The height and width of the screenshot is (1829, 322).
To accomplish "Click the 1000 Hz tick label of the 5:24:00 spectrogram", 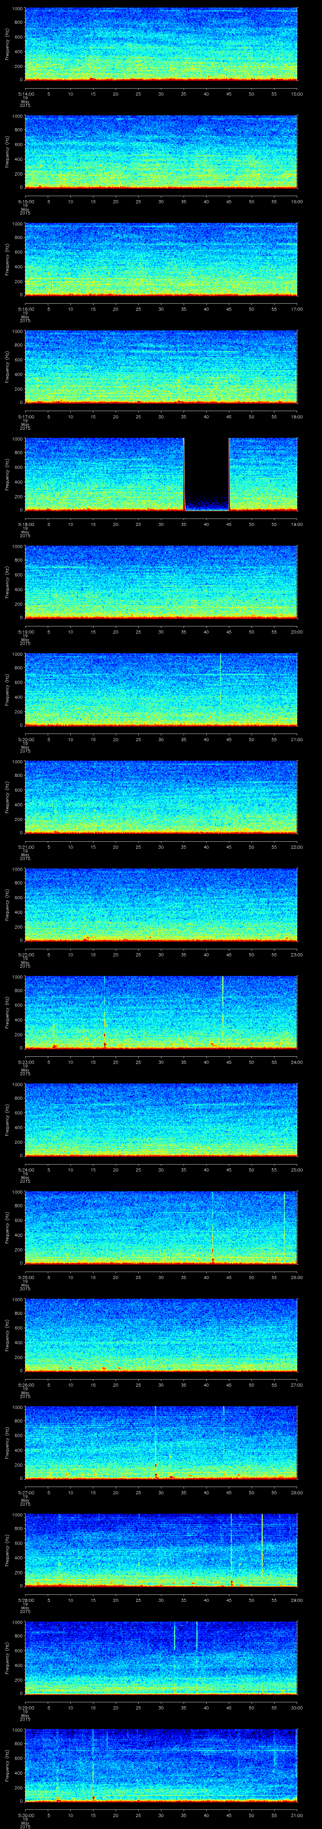I will coord(17,1085).
